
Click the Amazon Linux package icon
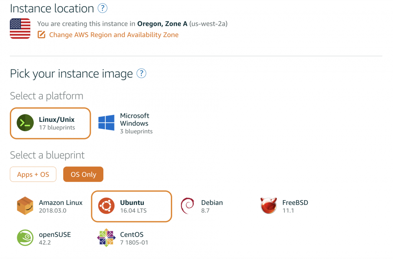pos(25,205)
